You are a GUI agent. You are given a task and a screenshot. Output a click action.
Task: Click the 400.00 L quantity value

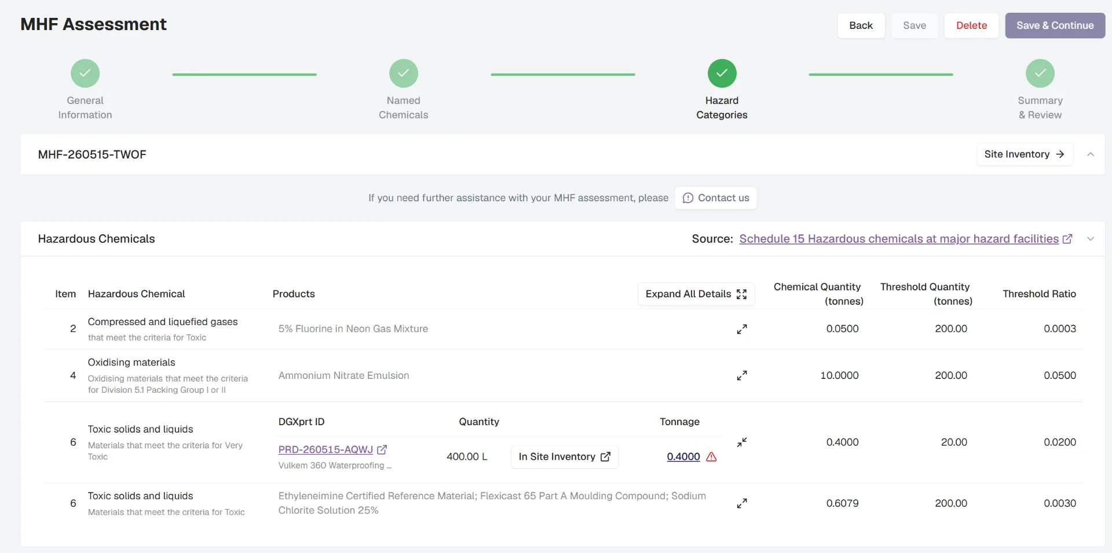[467, 456]
